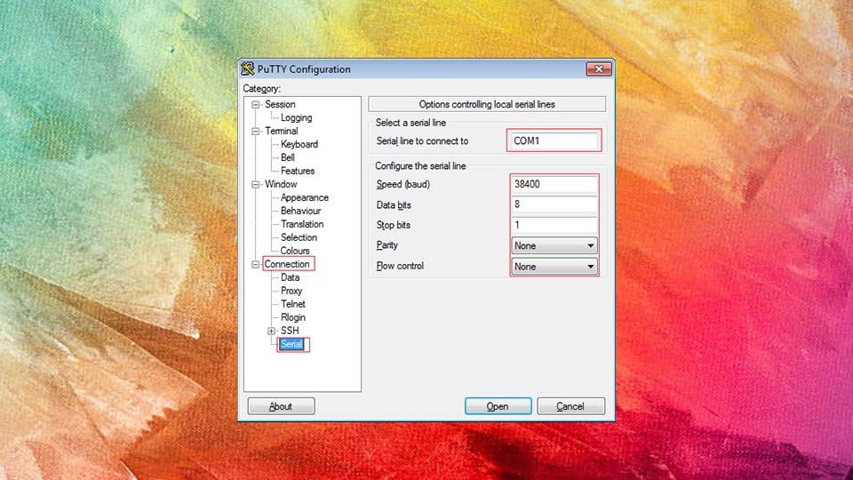The height and width of the screenshot is (480, 853).
Task: Select Logging category
Action: pyautogui.click(x=296, y=117)
